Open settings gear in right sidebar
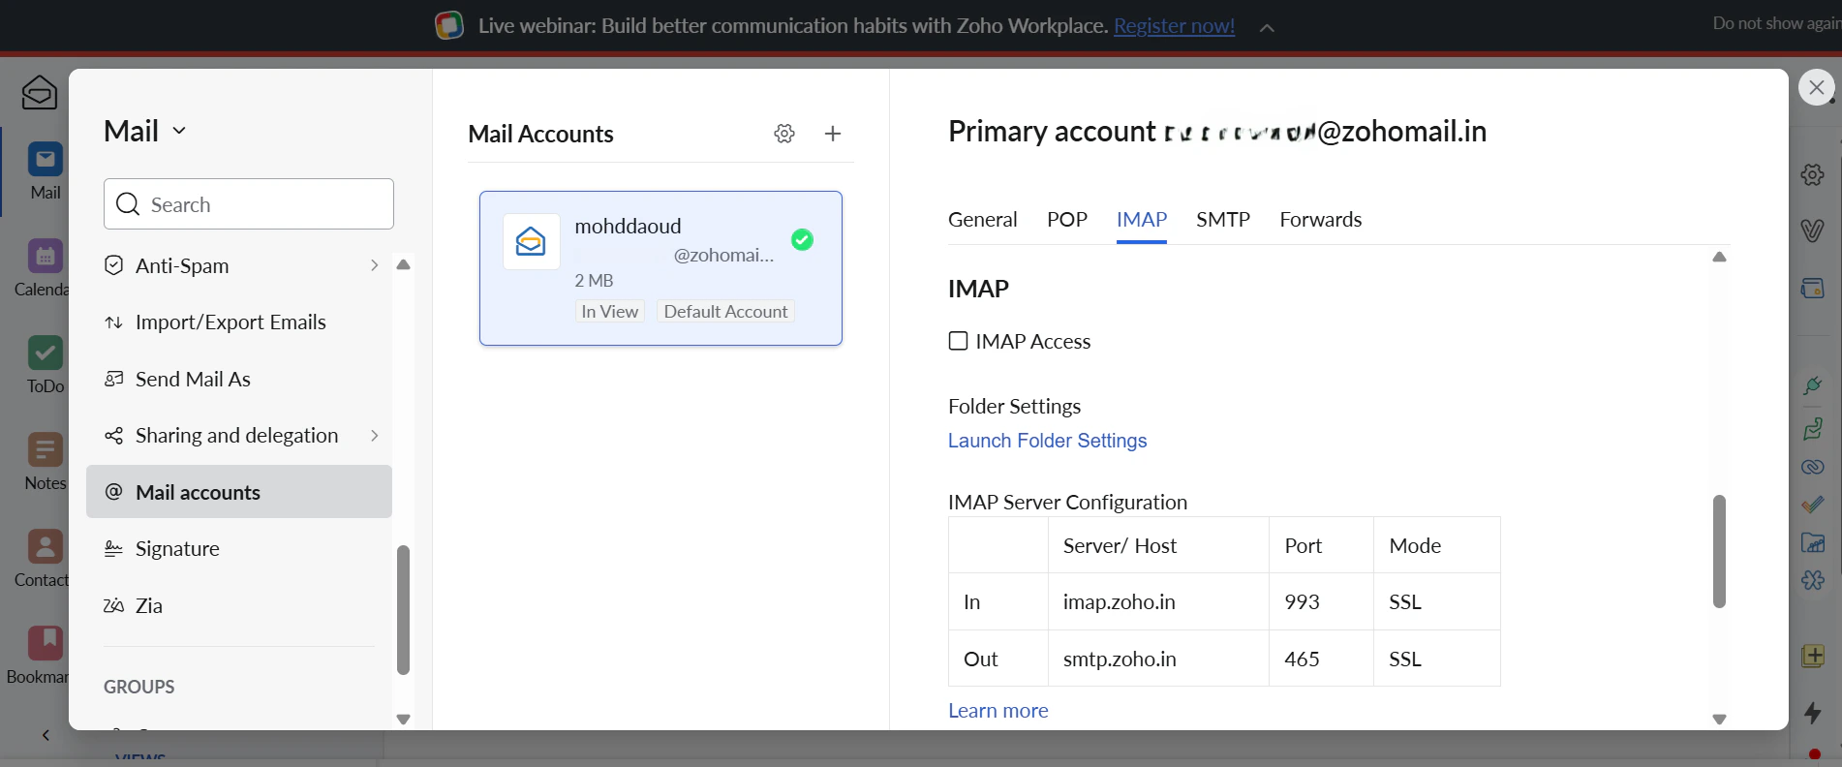 pos(1813,174)
